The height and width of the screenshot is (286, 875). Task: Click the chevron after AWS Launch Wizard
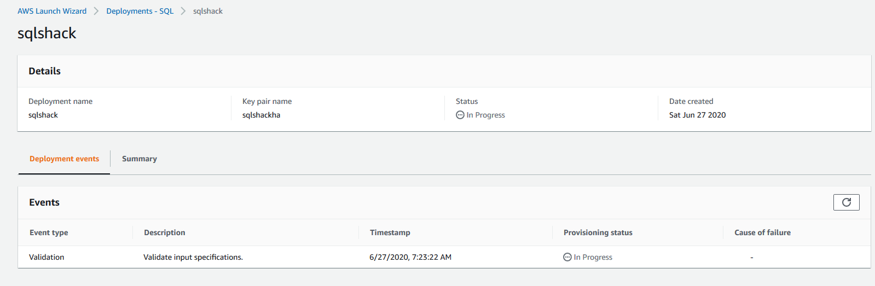(96, 11)
